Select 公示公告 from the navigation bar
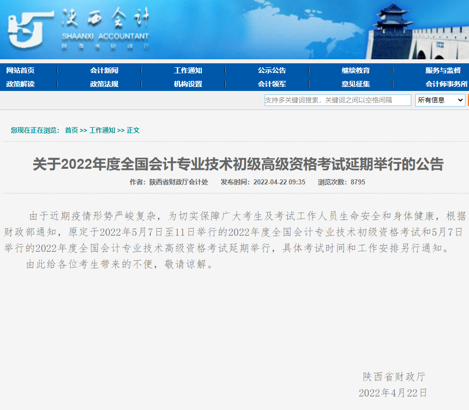The width and height of the screenshot is (469, 410). [272, 70]
